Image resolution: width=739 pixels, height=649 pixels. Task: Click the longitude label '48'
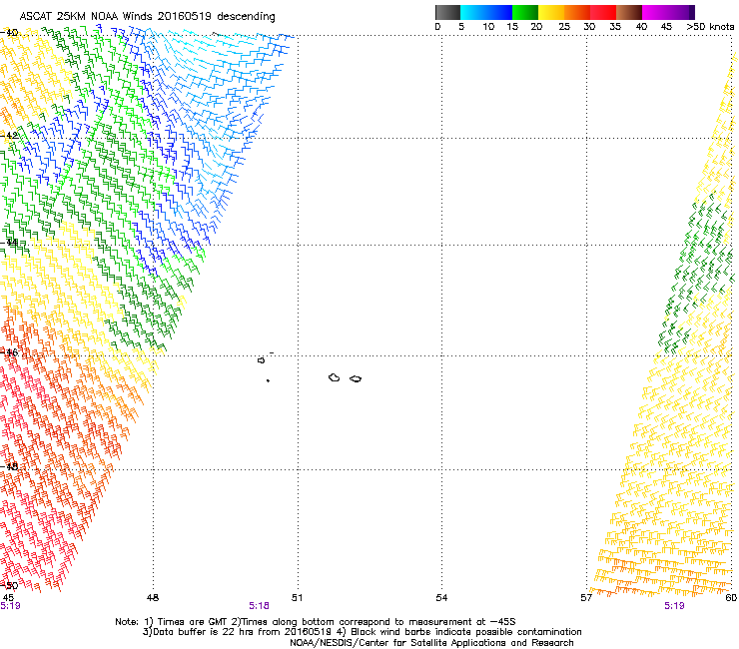click(x=153, y=598)
